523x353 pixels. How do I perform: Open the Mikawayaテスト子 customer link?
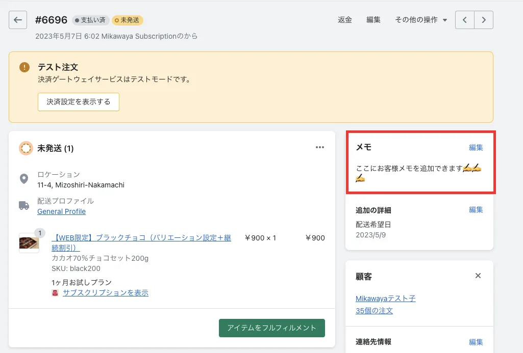pyautogui.click(x=386, y=298)
